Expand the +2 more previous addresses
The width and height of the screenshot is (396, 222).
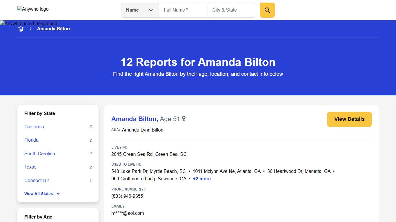202,179
